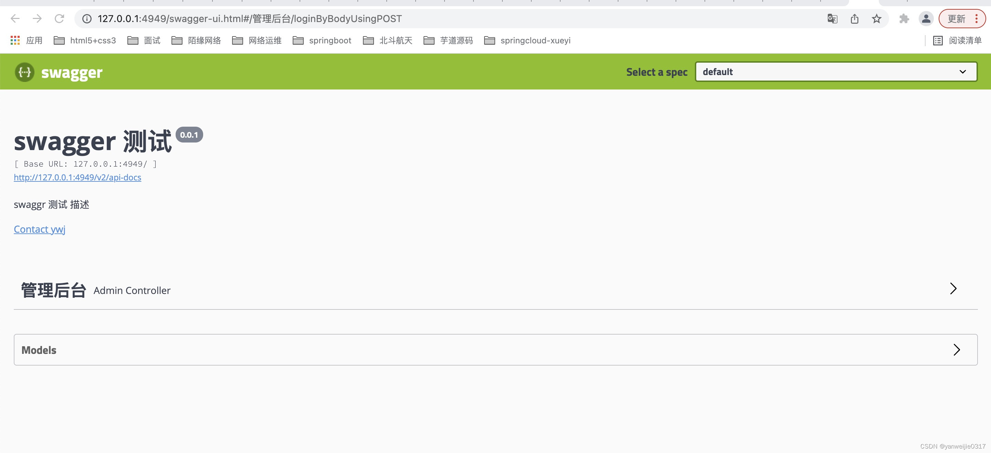The height and width of the screenshot is (453, 991).
Task: Go back with the browser back arrow
Action: point(15,19)
